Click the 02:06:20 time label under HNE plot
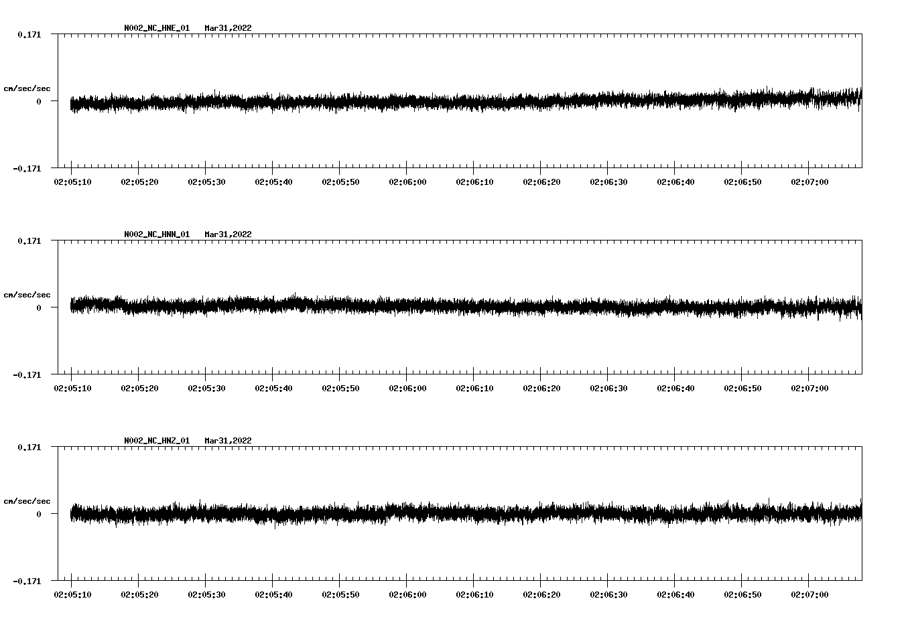 click(541, 182)
